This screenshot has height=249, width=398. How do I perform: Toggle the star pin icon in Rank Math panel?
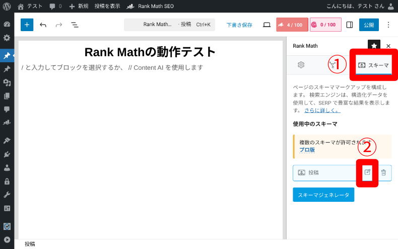(x=374, y=46)
